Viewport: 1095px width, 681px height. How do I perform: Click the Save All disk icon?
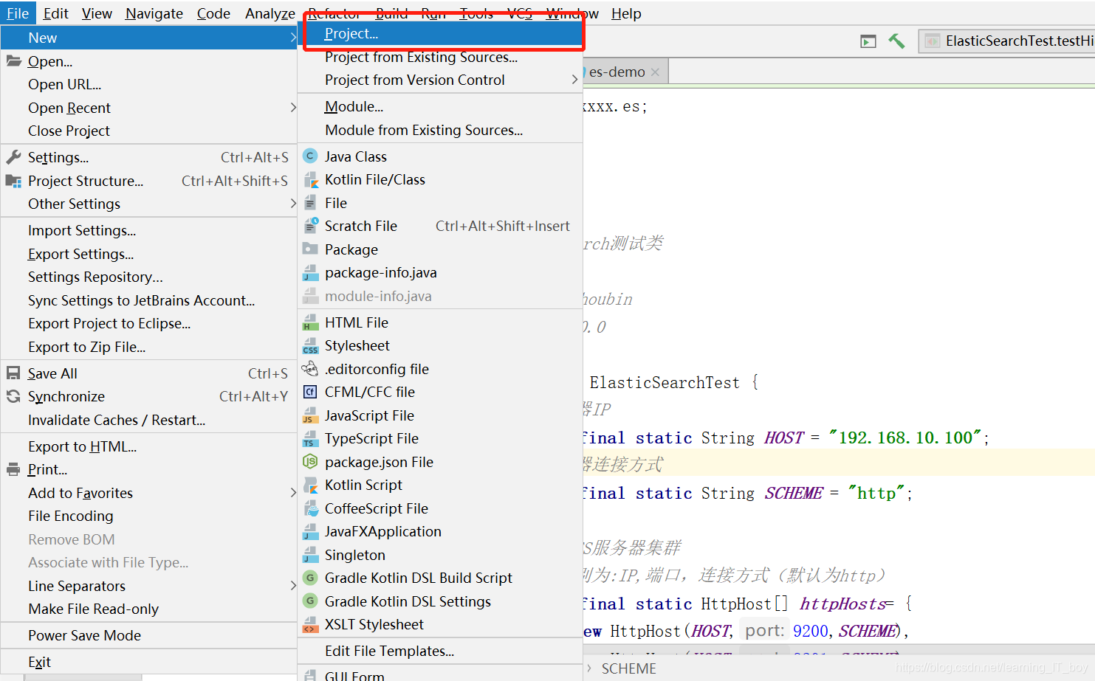click(x=13, y=373)
